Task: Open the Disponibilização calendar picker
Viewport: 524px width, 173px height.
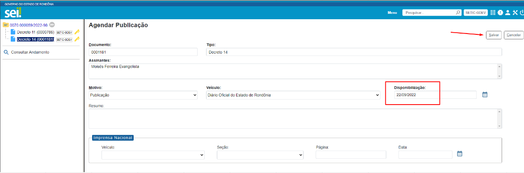Action: click(485, 94)
